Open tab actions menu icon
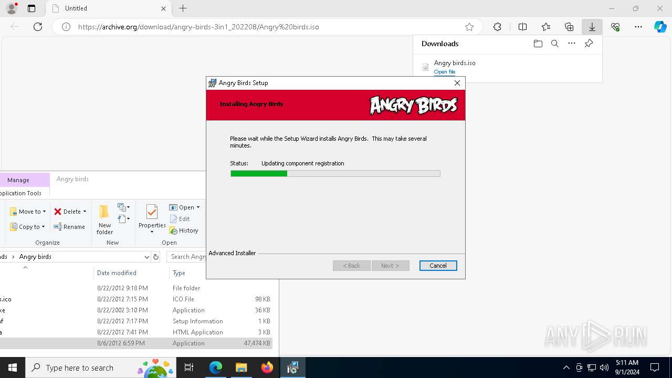The height and width of the screenshot is (378, 672). 31,8
